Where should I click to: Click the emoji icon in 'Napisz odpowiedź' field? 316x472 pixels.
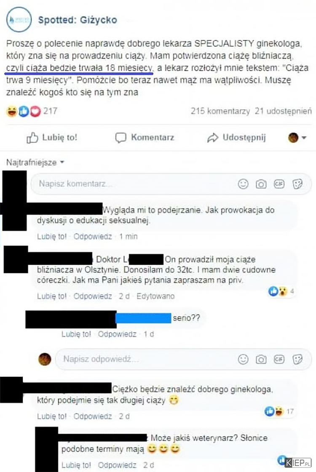(243, 359)
